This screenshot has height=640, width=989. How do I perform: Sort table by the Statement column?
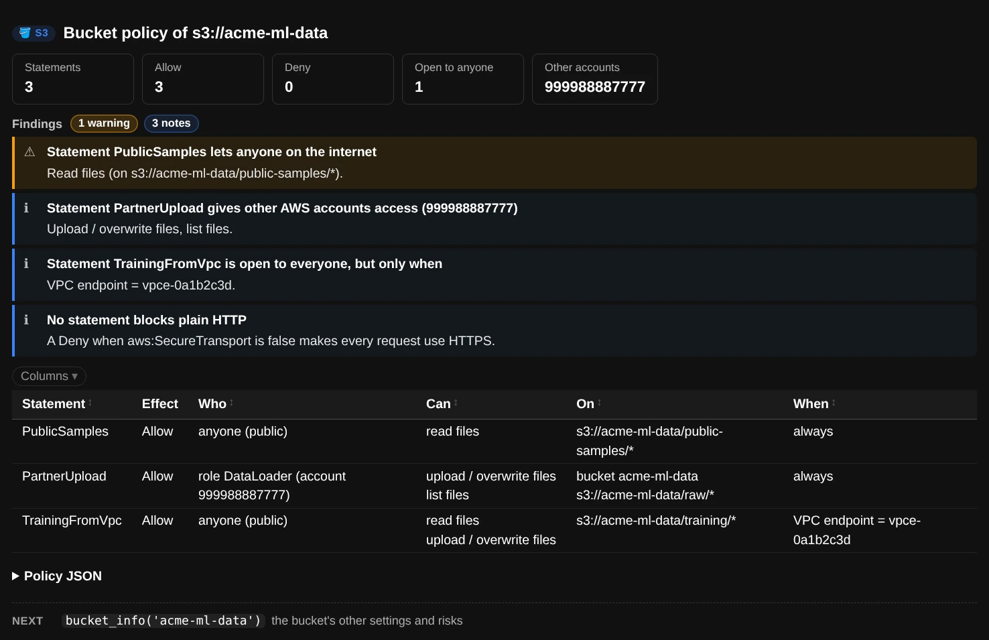click(56, 403)
